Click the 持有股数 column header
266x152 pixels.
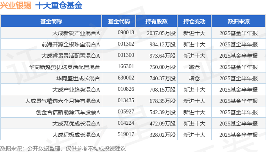[156, 21]
